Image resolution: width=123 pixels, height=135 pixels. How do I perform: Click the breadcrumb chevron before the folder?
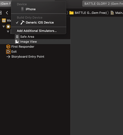click(x=67, y=13)
